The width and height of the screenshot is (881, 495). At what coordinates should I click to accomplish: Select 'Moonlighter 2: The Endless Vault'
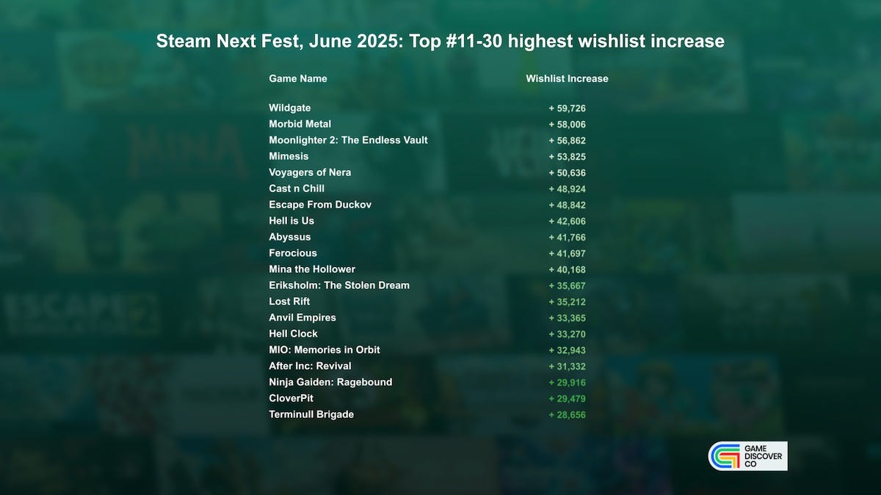[x=348, y=140]
